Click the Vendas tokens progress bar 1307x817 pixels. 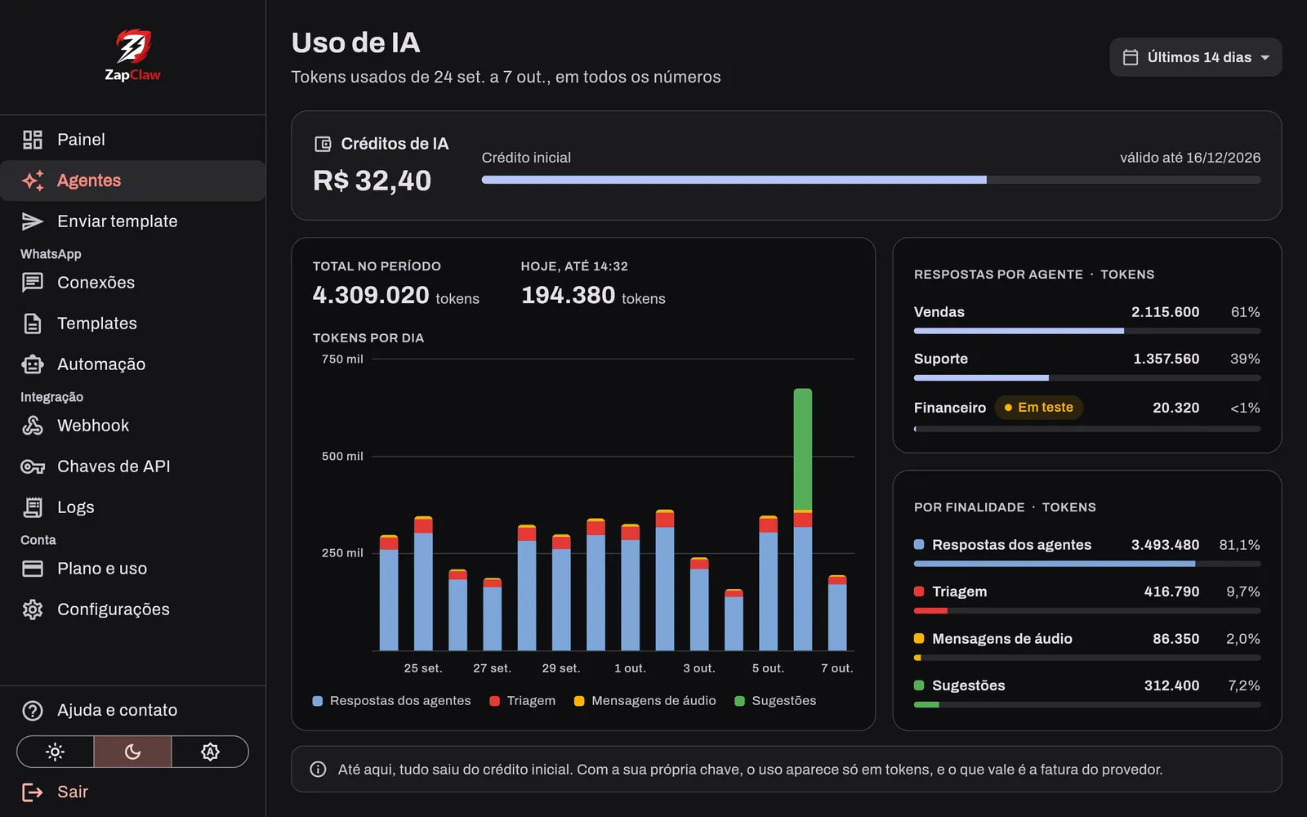click(x=1087, y=331)
